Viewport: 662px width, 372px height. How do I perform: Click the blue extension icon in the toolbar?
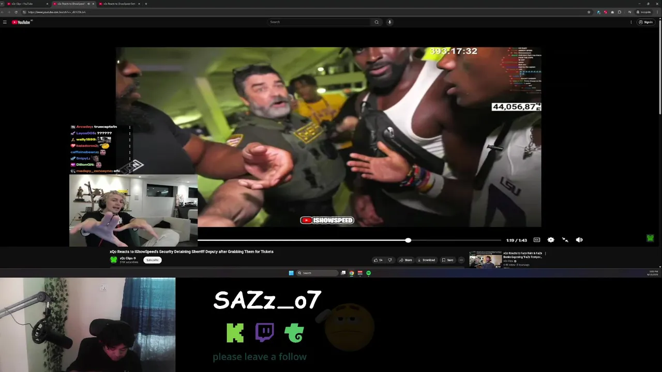click(599, 12)
